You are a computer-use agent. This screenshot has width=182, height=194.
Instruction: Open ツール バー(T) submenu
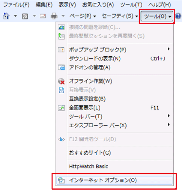86,116
